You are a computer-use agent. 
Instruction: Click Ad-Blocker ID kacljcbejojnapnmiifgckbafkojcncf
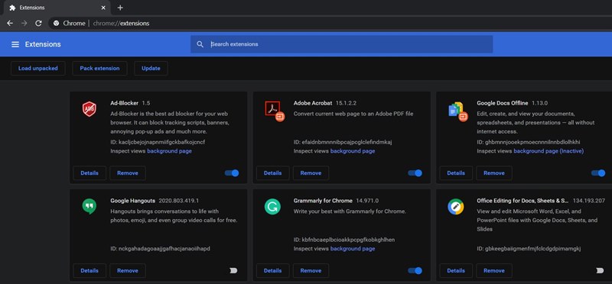pos(158,142)
